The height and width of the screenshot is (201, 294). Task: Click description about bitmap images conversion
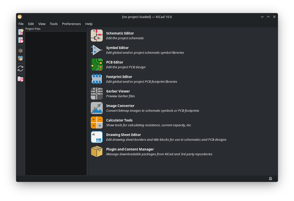[x=153, y=110]
